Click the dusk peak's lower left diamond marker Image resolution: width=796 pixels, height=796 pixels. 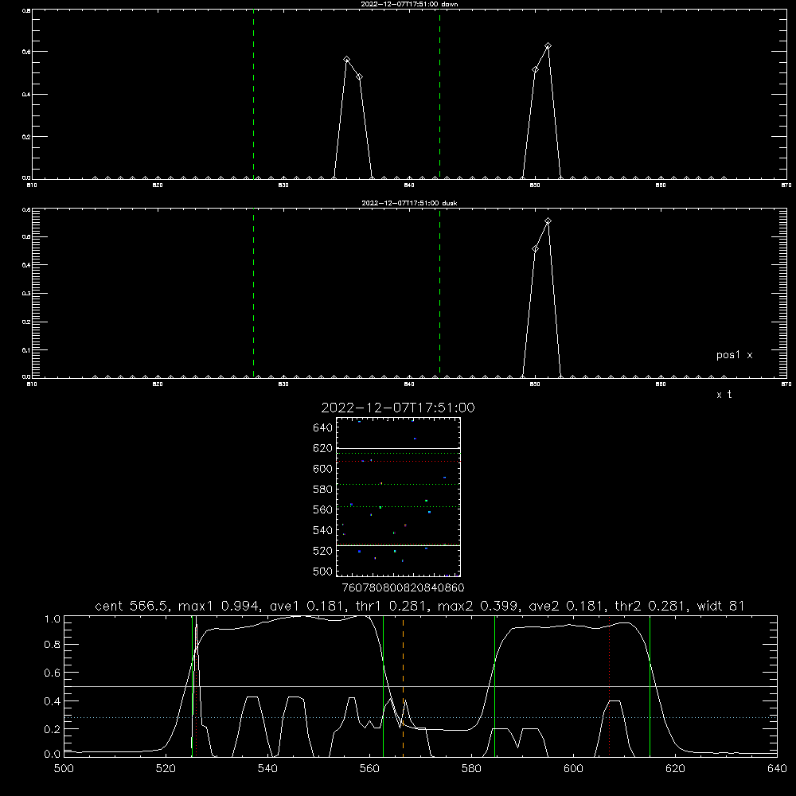[x=535, y=248]
